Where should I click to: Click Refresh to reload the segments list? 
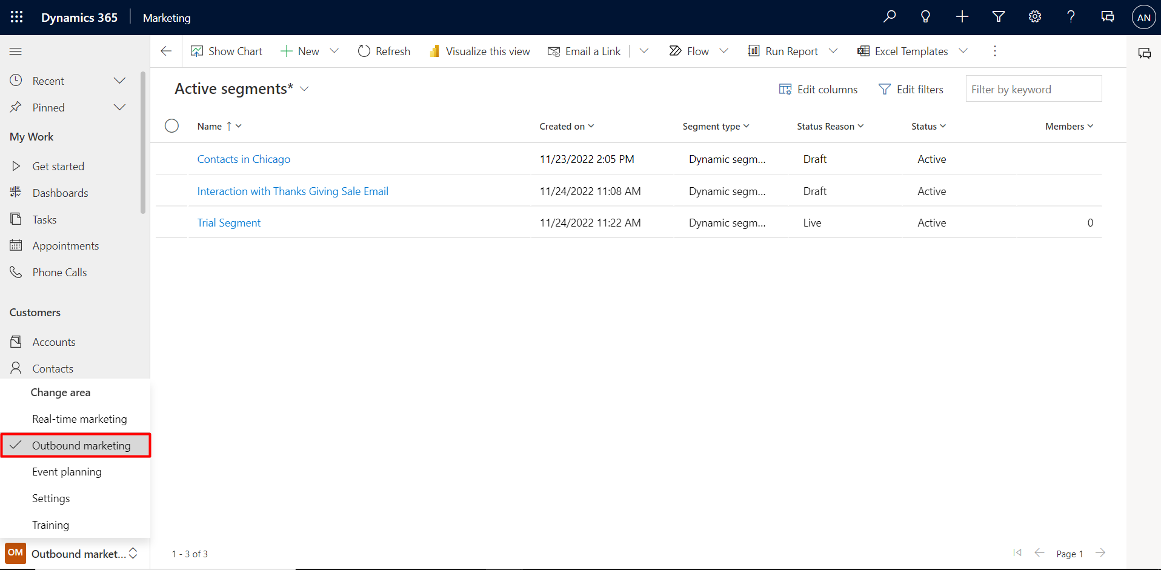[384, 51]
